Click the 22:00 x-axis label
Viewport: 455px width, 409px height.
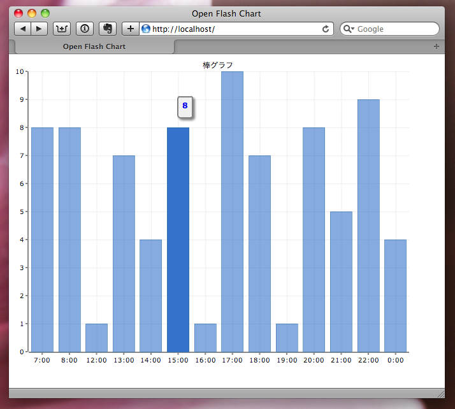pyautogui.click(x=368, y=361)
